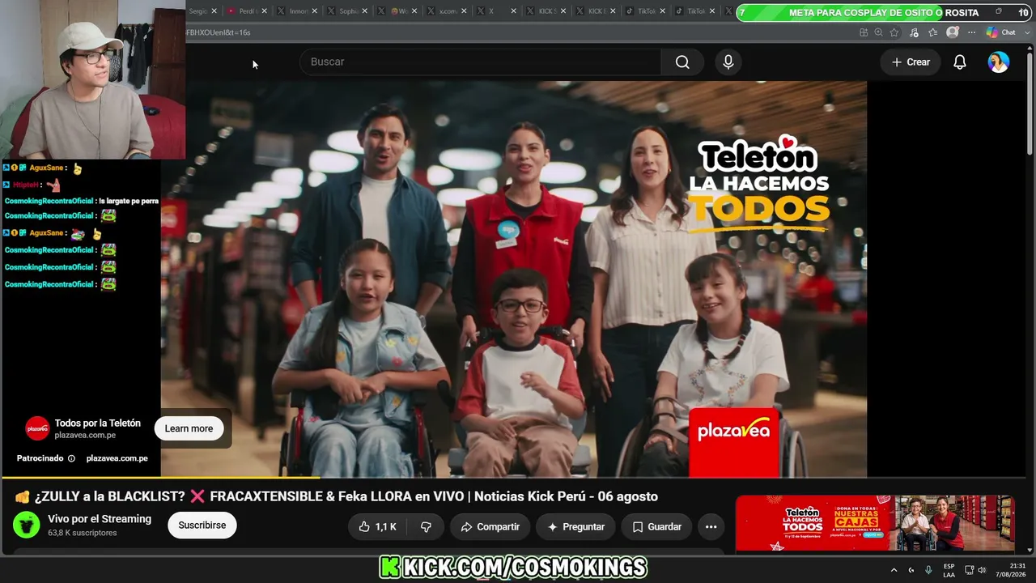Open the YouTube account avatar menu
This screenshot has width=1036, height=583.
tap(999, 62)
